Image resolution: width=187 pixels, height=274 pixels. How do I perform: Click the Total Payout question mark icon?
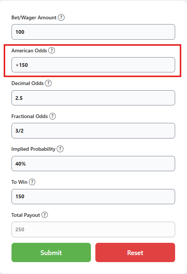click(45, 215)
